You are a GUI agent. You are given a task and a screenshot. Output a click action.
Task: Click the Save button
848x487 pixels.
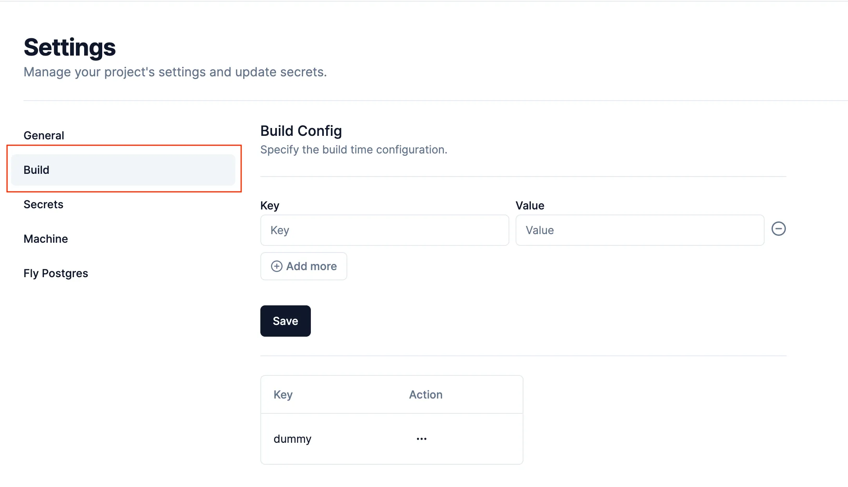(x=285, y=321)
